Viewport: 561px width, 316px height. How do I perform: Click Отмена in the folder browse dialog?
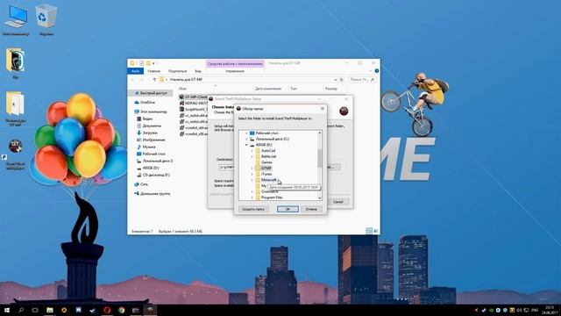tap(311, 209)
